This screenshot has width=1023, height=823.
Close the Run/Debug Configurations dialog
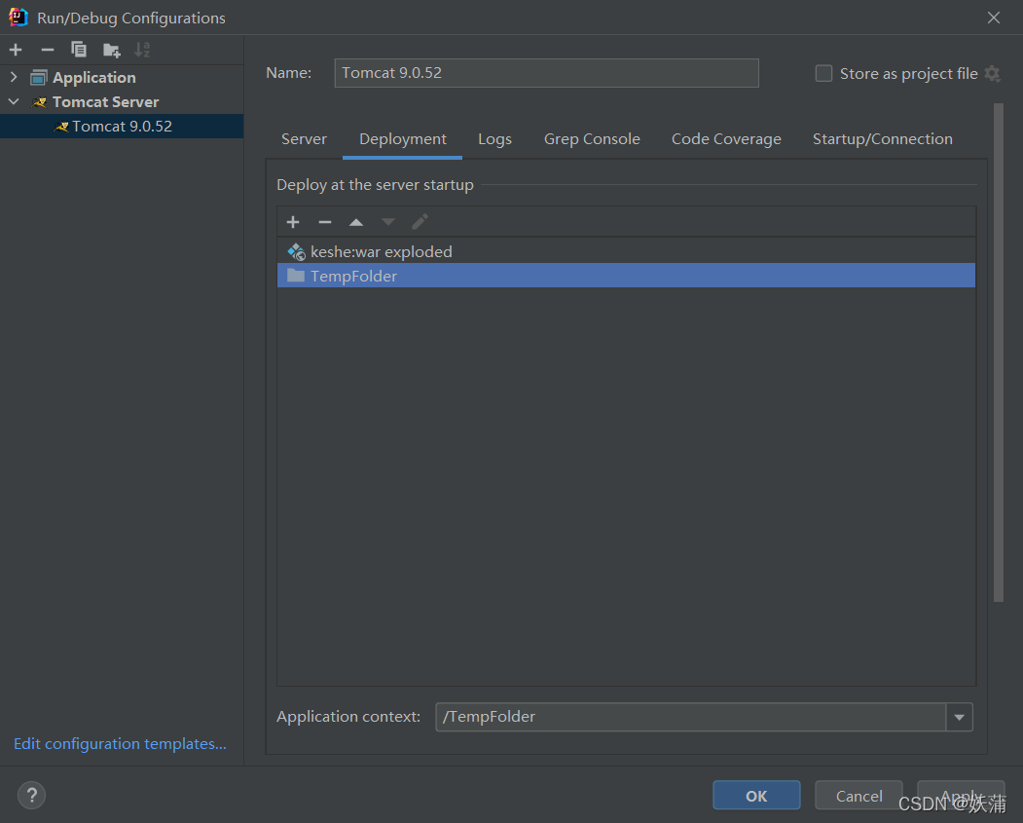click(993, 18)
